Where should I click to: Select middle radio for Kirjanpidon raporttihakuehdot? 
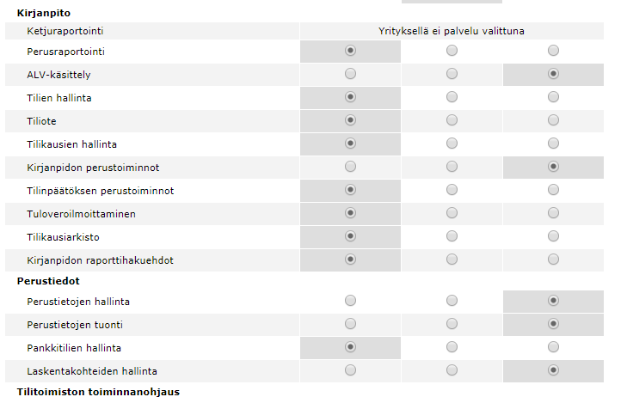[x=452, y=259]
